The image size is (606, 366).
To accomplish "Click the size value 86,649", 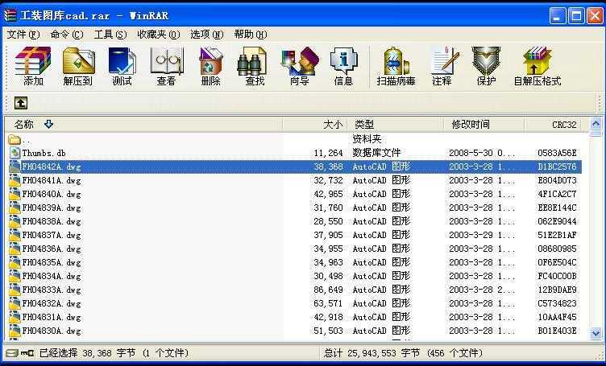I will point(328,290).
